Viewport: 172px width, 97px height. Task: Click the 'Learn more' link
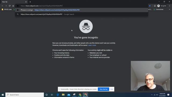(x=92, y=45)
